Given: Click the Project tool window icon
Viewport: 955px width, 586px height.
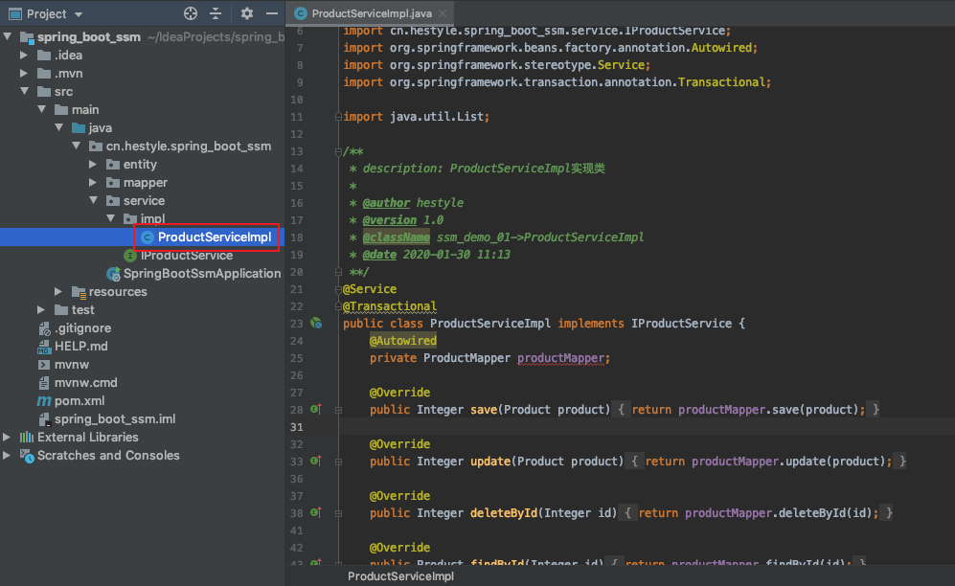Looking at the screenshot, I should [14, 13].
